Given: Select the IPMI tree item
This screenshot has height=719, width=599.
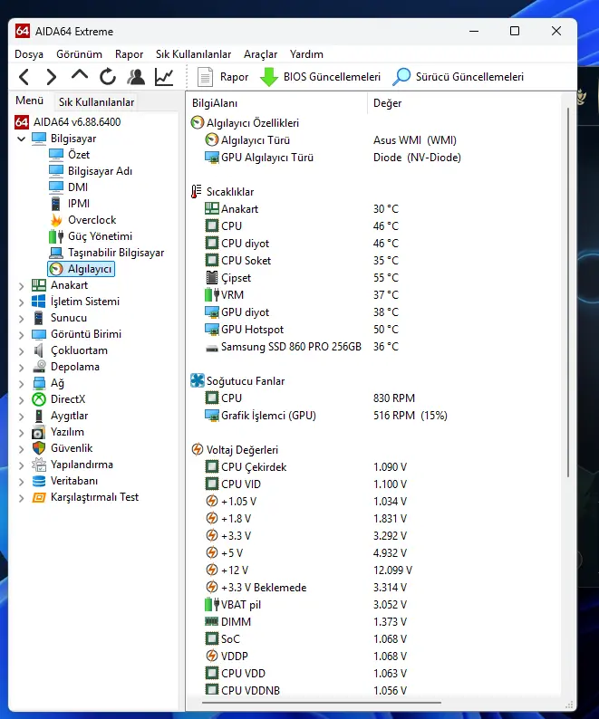Looking at the screenshot, I should tap(69, 204).
